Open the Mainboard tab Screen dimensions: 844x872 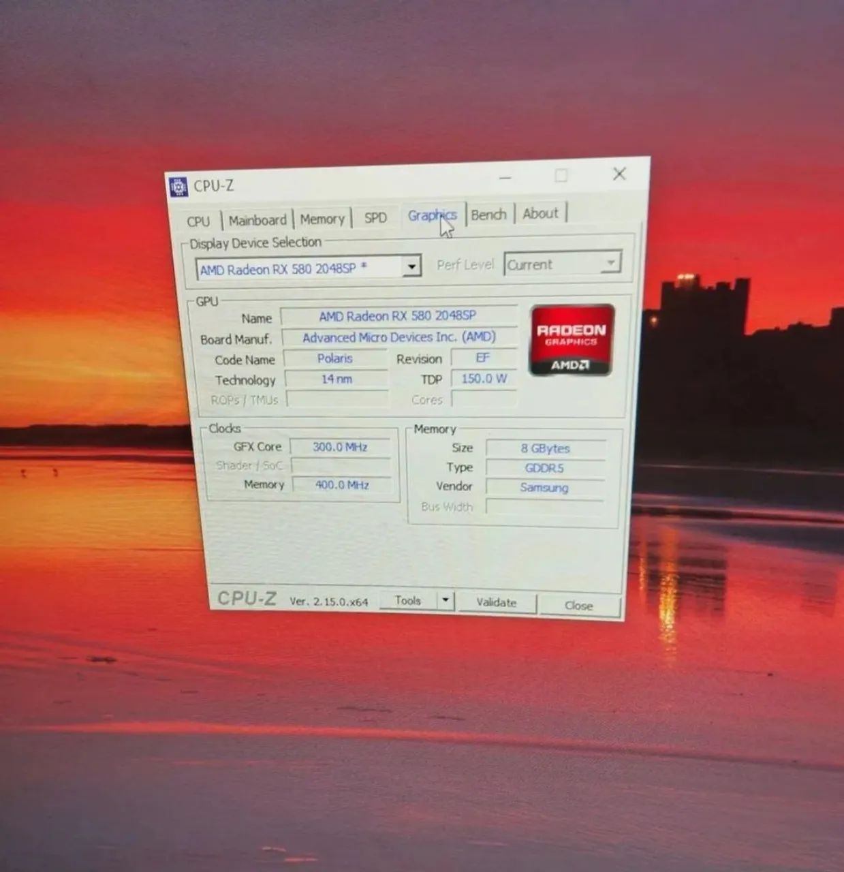257,220
